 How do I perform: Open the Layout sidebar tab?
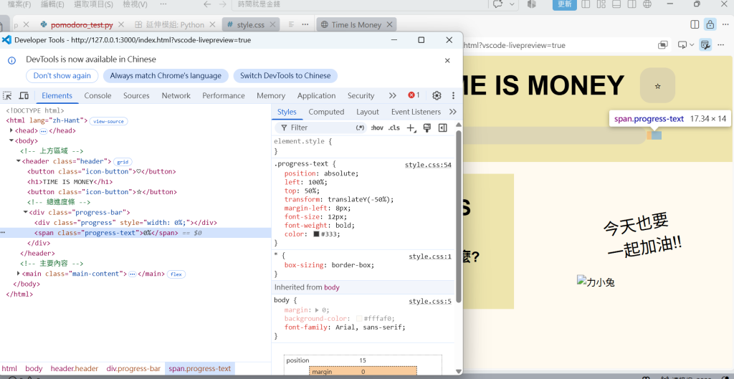(368, 112)
